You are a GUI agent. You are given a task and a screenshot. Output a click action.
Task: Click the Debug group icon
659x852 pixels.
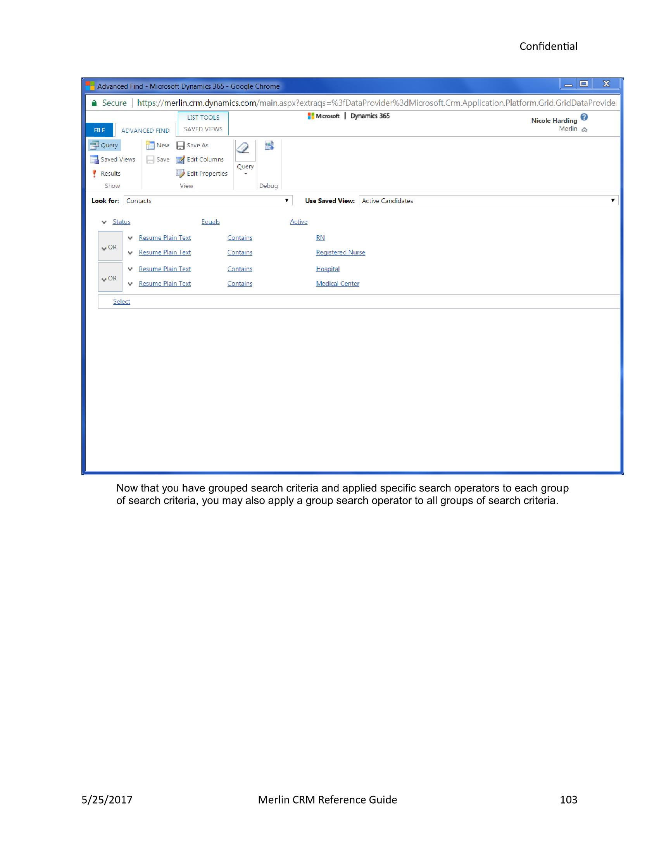tap(269, 145)
